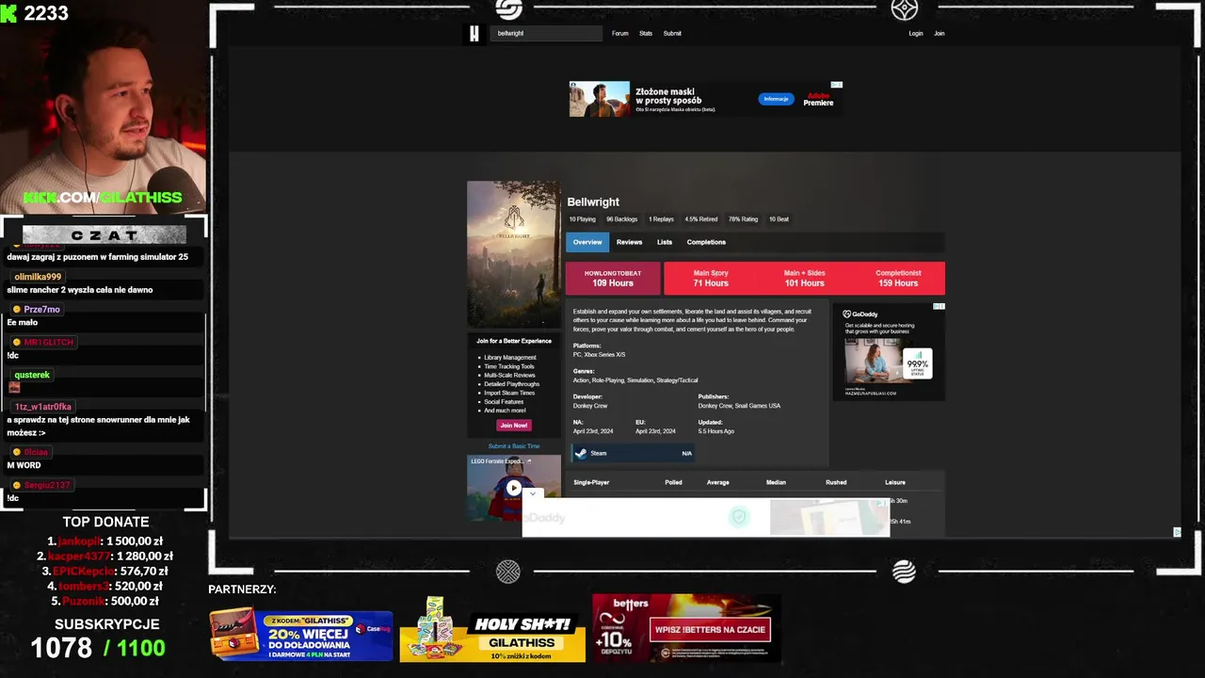The width and height of the screenshot is (1205, 678).
Task: Click Donkey Crew developer name
Action: (590, 406)
